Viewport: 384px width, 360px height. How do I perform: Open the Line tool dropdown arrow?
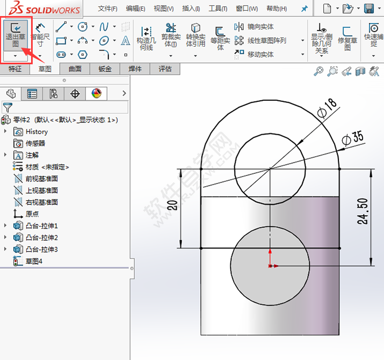71,26
